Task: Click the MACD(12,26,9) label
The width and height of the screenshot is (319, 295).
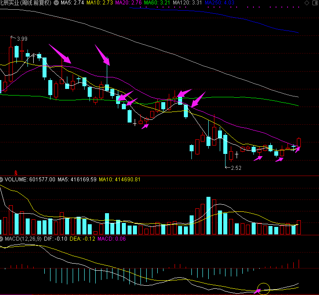Action: pos(23,239)
